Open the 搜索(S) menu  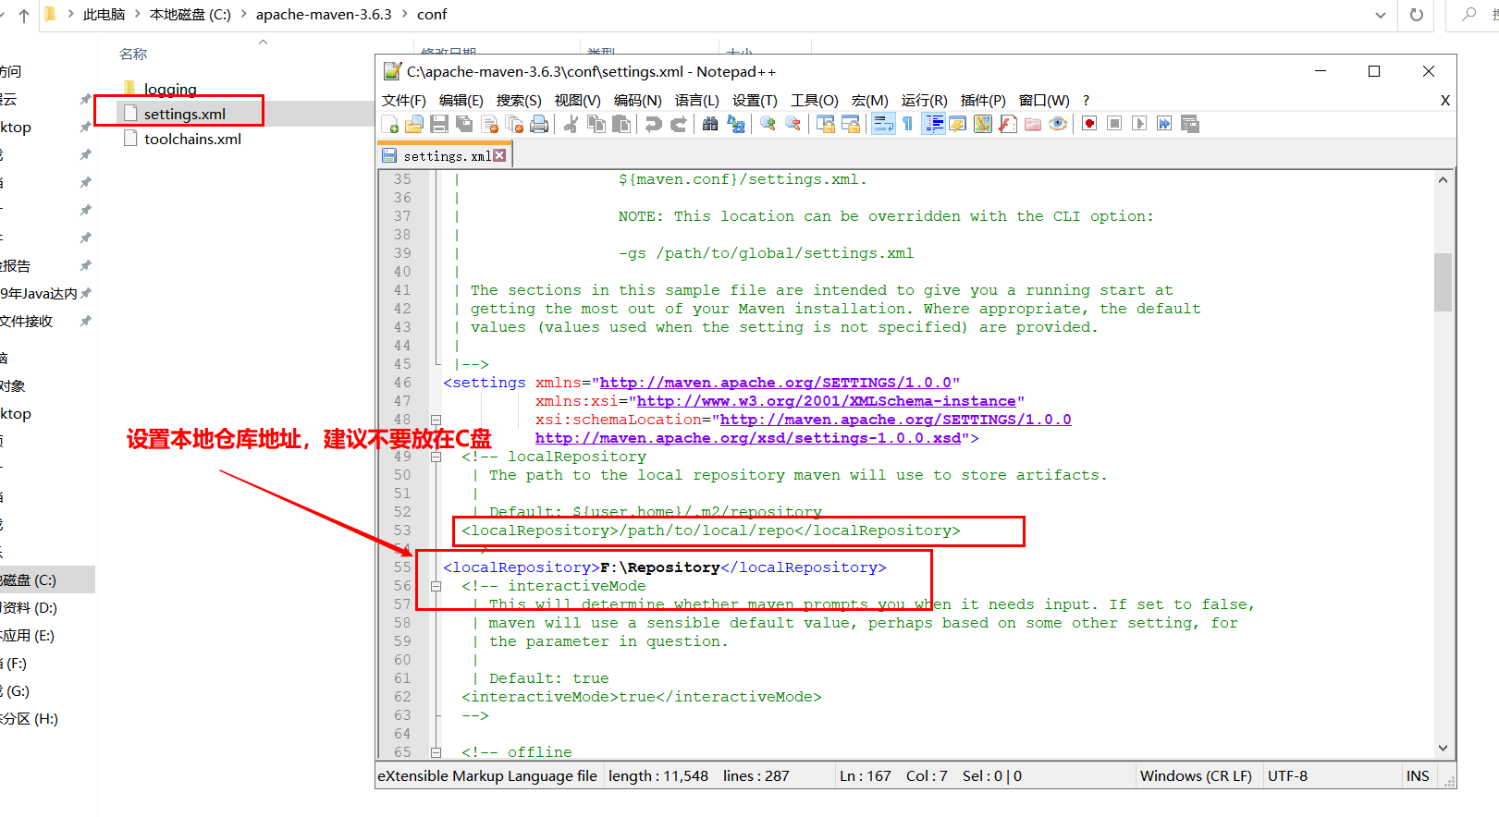[519, 100]
